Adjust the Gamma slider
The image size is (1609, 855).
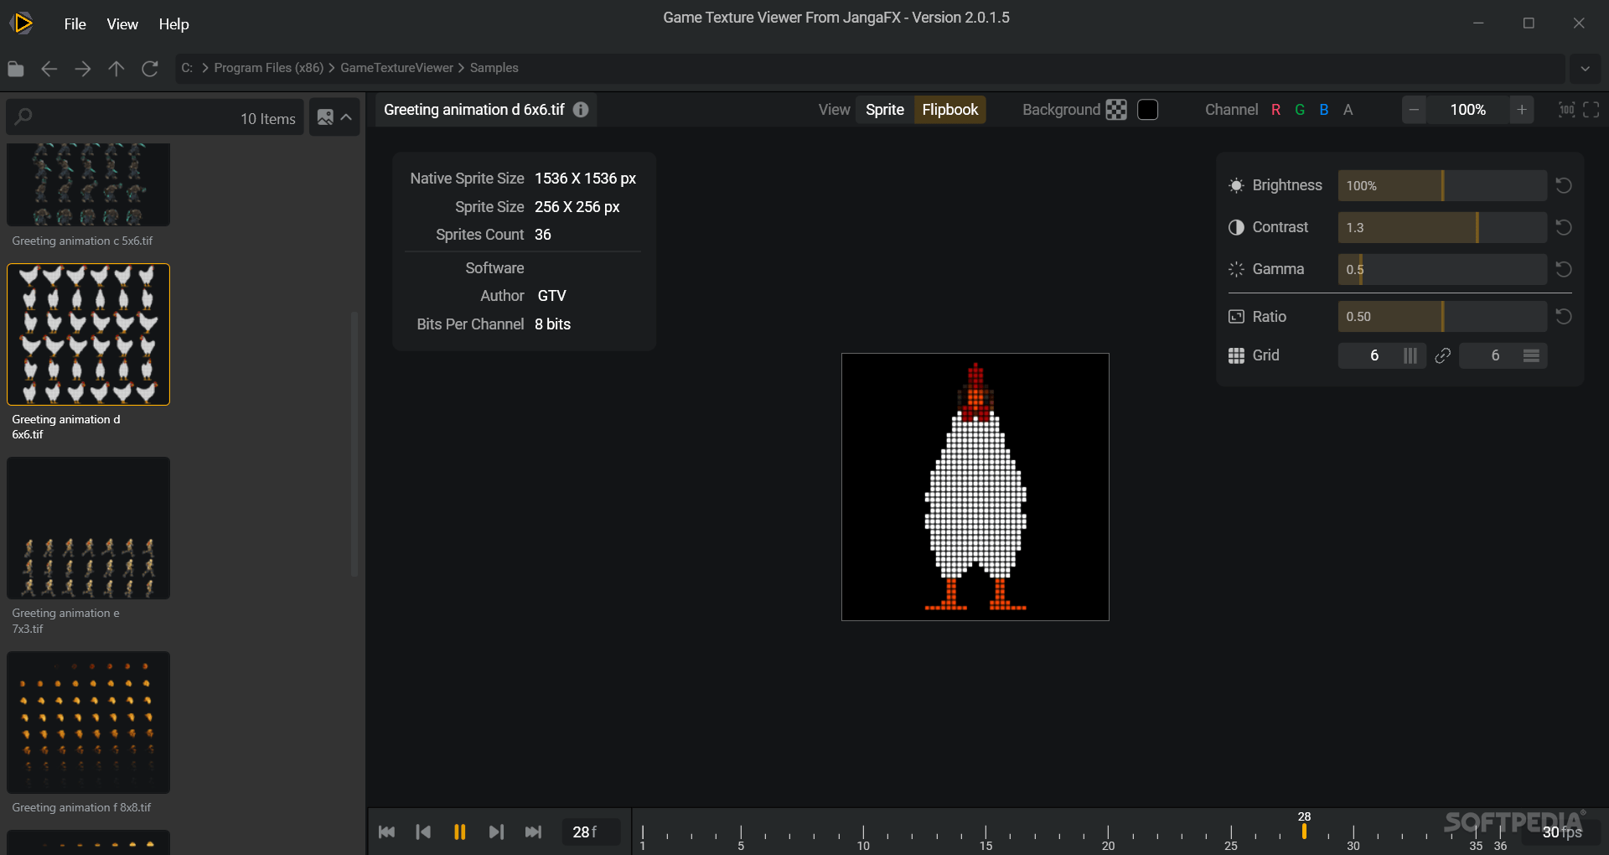[x=1441, y=269]
